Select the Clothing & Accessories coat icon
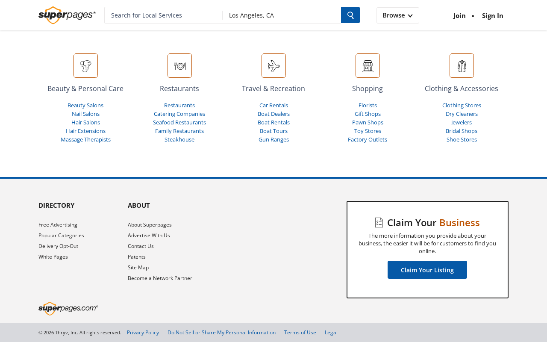Screen dimensions: 547x342 coord(462,65)
